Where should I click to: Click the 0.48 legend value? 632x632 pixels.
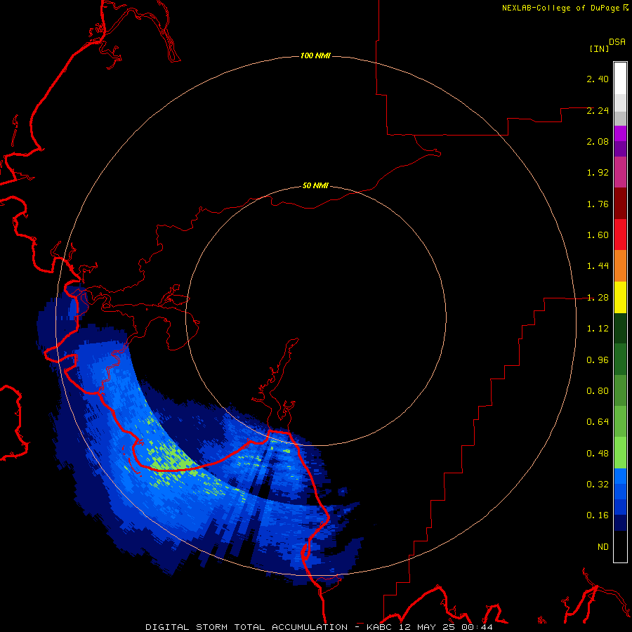[598, 454]
